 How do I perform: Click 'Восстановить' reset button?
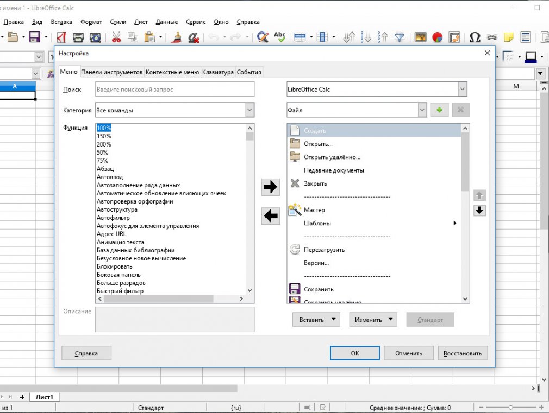[x=463, y=353]
